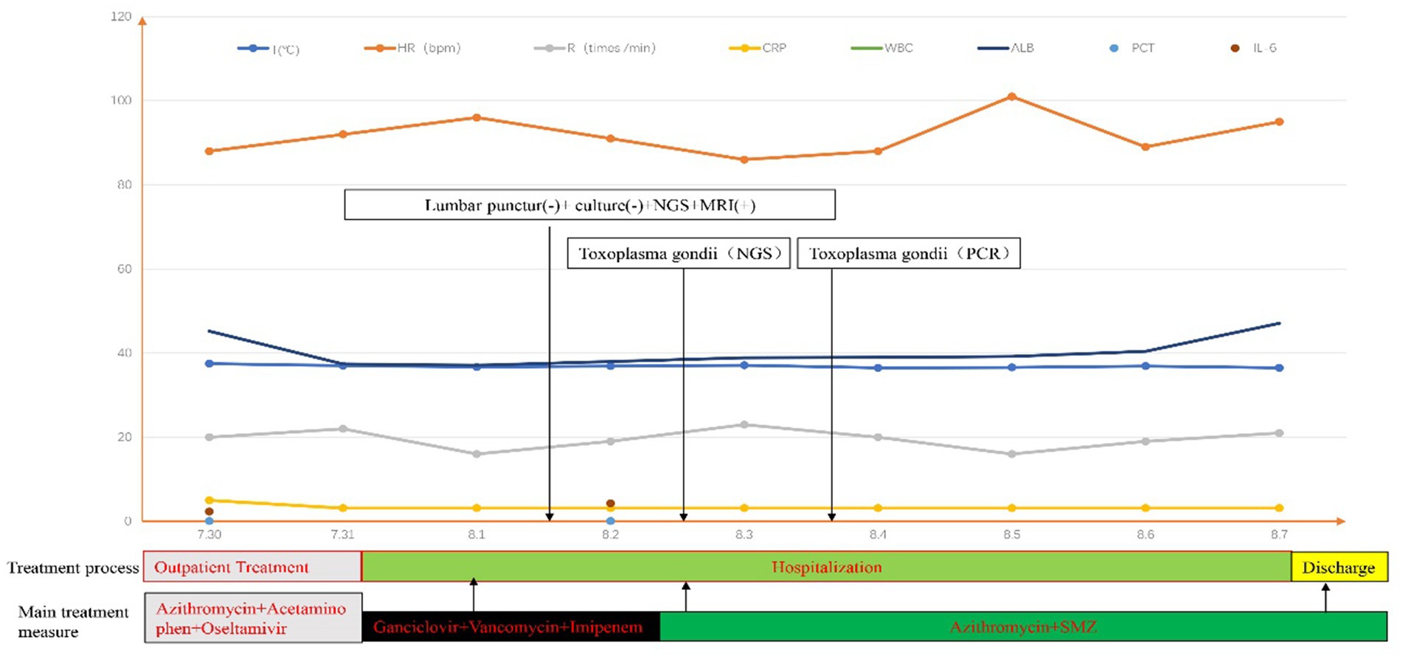Click the Main treatment measure label
Viewport: 1403px width, 659px height.
73,621
